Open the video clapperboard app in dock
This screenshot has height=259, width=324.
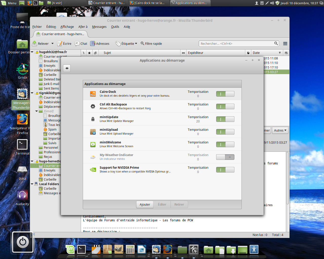pos(96,250)
